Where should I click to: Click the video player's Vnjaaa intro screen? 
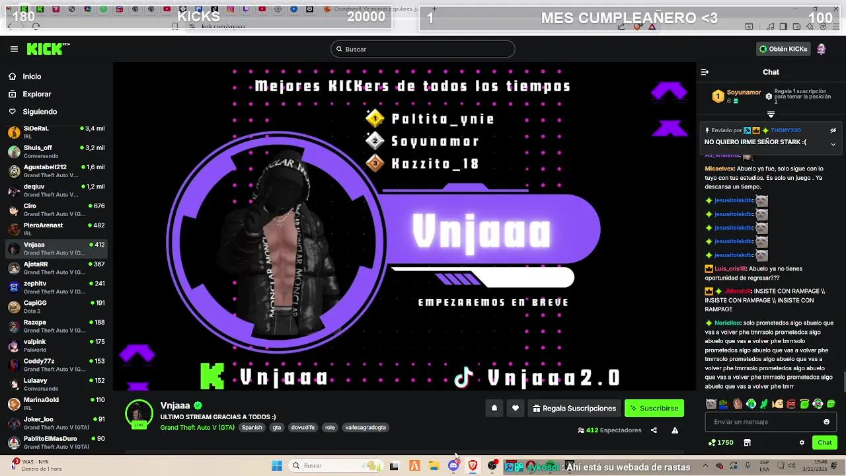coord(404,227)
